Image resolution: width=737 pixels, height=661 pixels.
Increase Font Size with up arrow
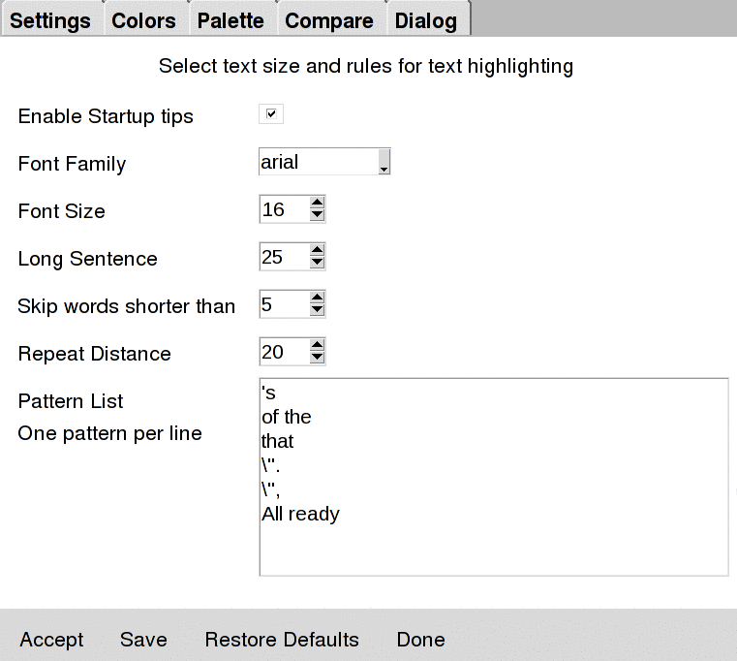click(x=318, y=204)
